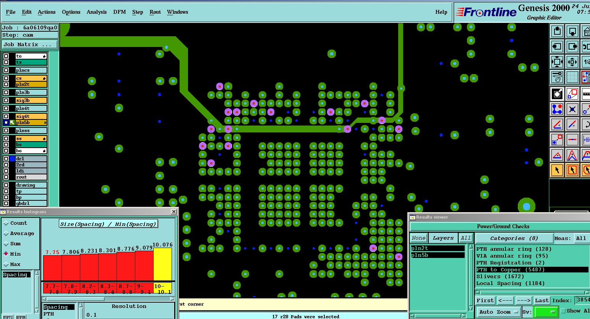Select the blue-red connected dots net icon
Image resolution: width=590 pixels, height=319 pixels.
(x=557, y=110)
